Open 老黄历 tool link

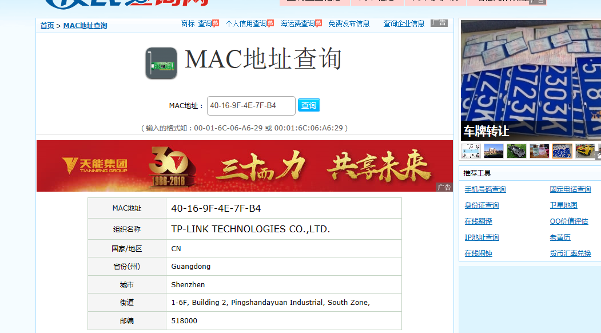click(x=560, y=238)
